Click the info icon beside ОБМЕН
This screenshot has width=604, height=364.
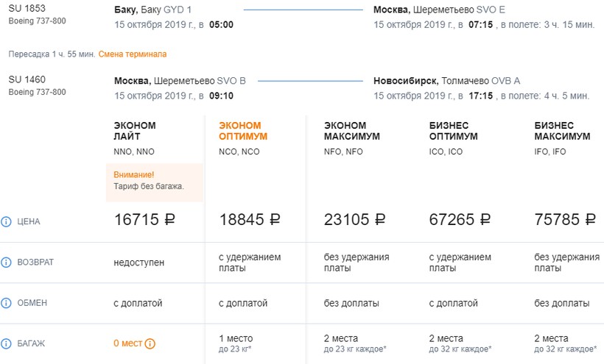7,304
